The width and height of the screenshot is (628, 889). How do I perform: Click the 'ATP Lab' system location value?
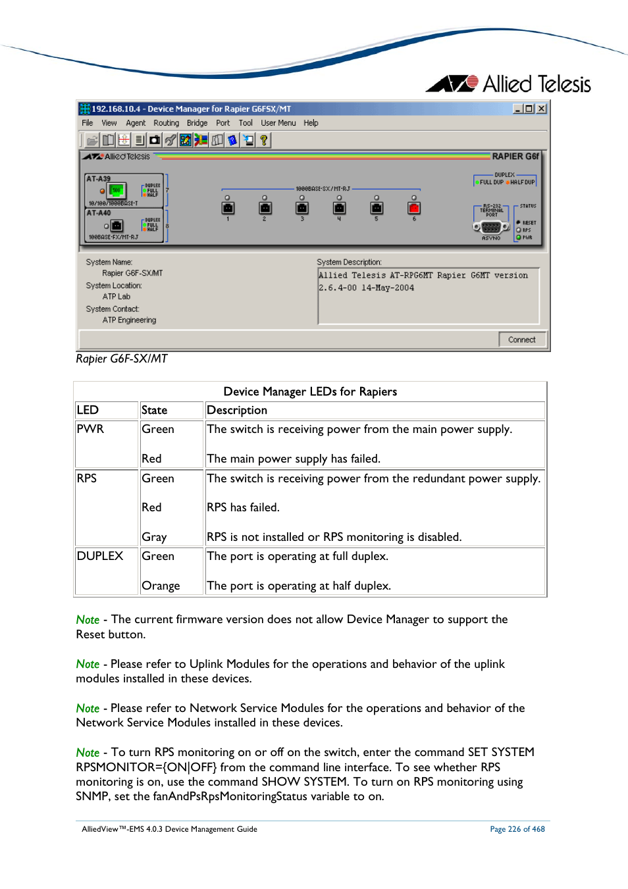pyautogui.click(x=117, y=297)
